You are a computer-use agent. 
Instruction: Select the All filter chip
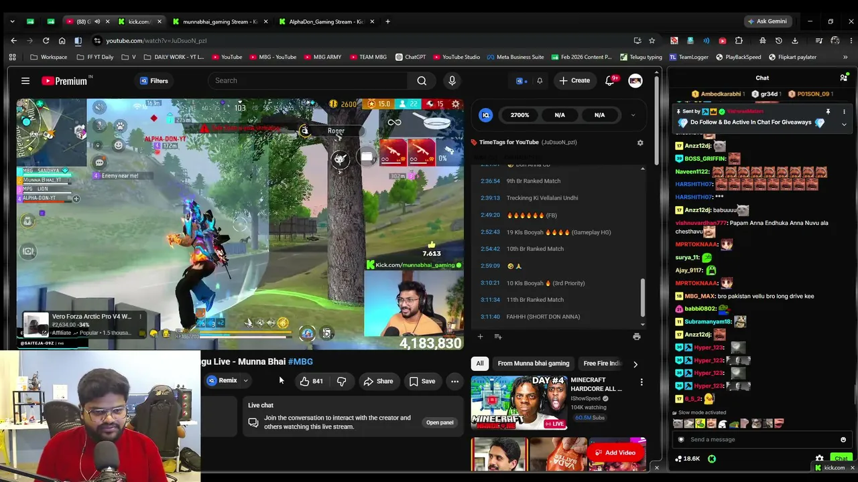click(480, 364)
